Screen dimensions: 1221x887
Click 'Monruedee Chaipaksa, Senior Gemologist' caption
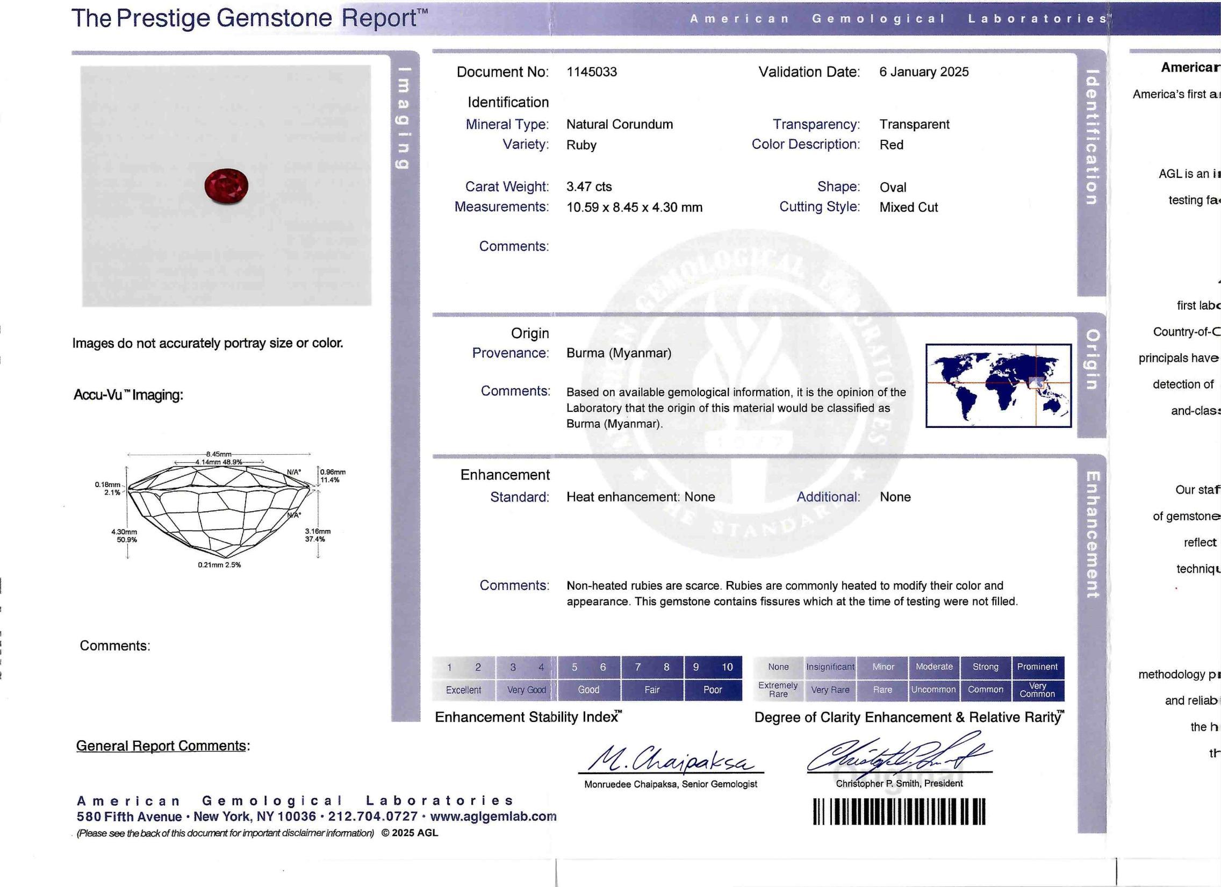coord(670,784)
